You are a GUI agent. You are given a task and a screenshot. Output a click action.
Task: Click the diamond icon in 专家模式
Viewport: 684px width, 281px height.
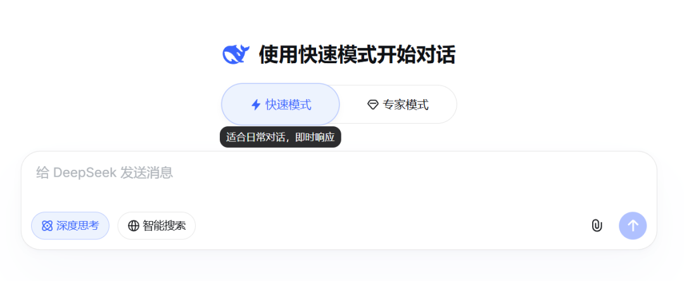pyautogui.click(x=372, y=105)
